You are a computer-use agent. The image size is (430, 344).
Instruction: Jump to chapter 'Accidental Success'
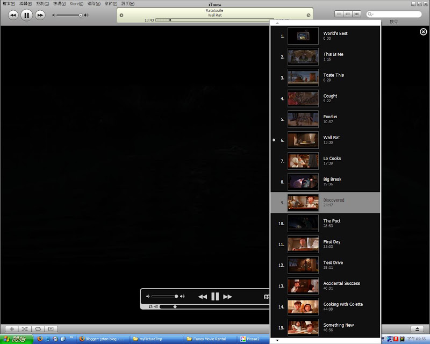(325, 286)
